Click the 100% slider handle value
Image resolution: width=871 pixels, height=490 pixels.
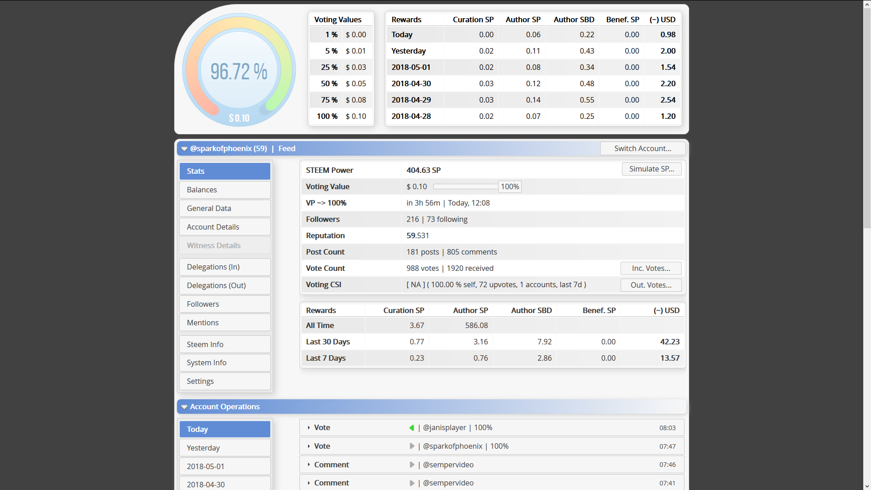pos(510,186)
